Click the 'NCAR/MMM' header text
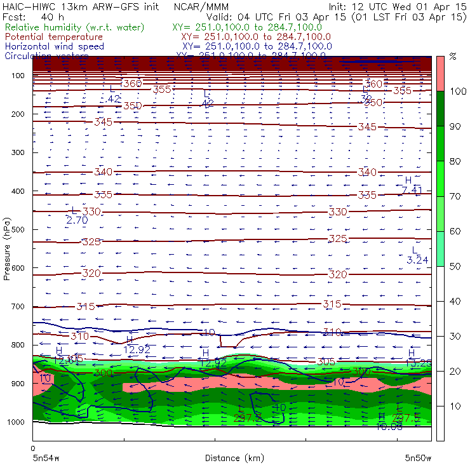Viewport: 470px width, 470px height. (201, 6)
